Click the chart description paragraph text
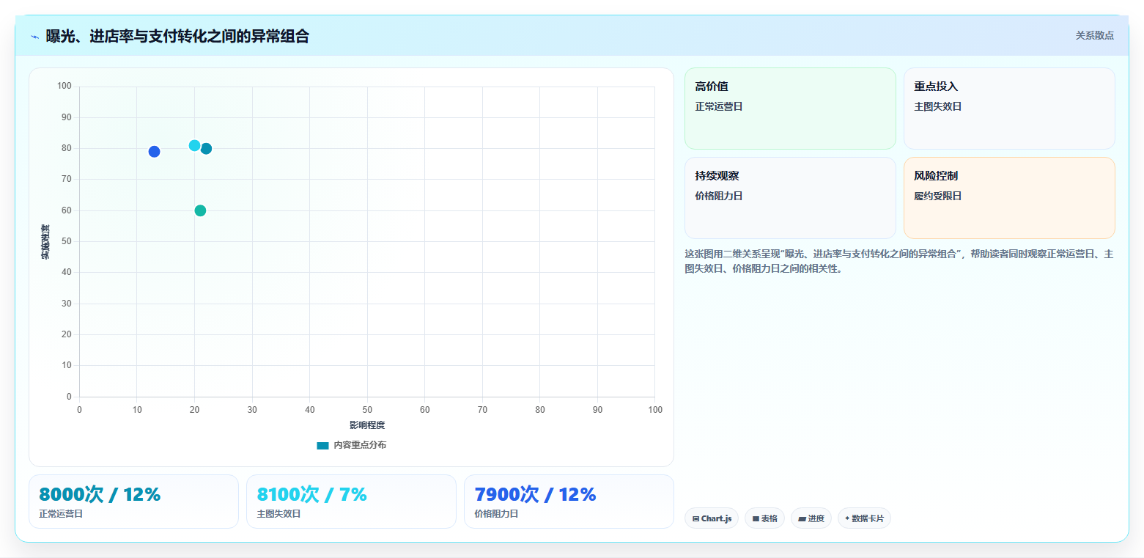The height and width of the screenshot is (558, 1144). (x=899, y=261)
